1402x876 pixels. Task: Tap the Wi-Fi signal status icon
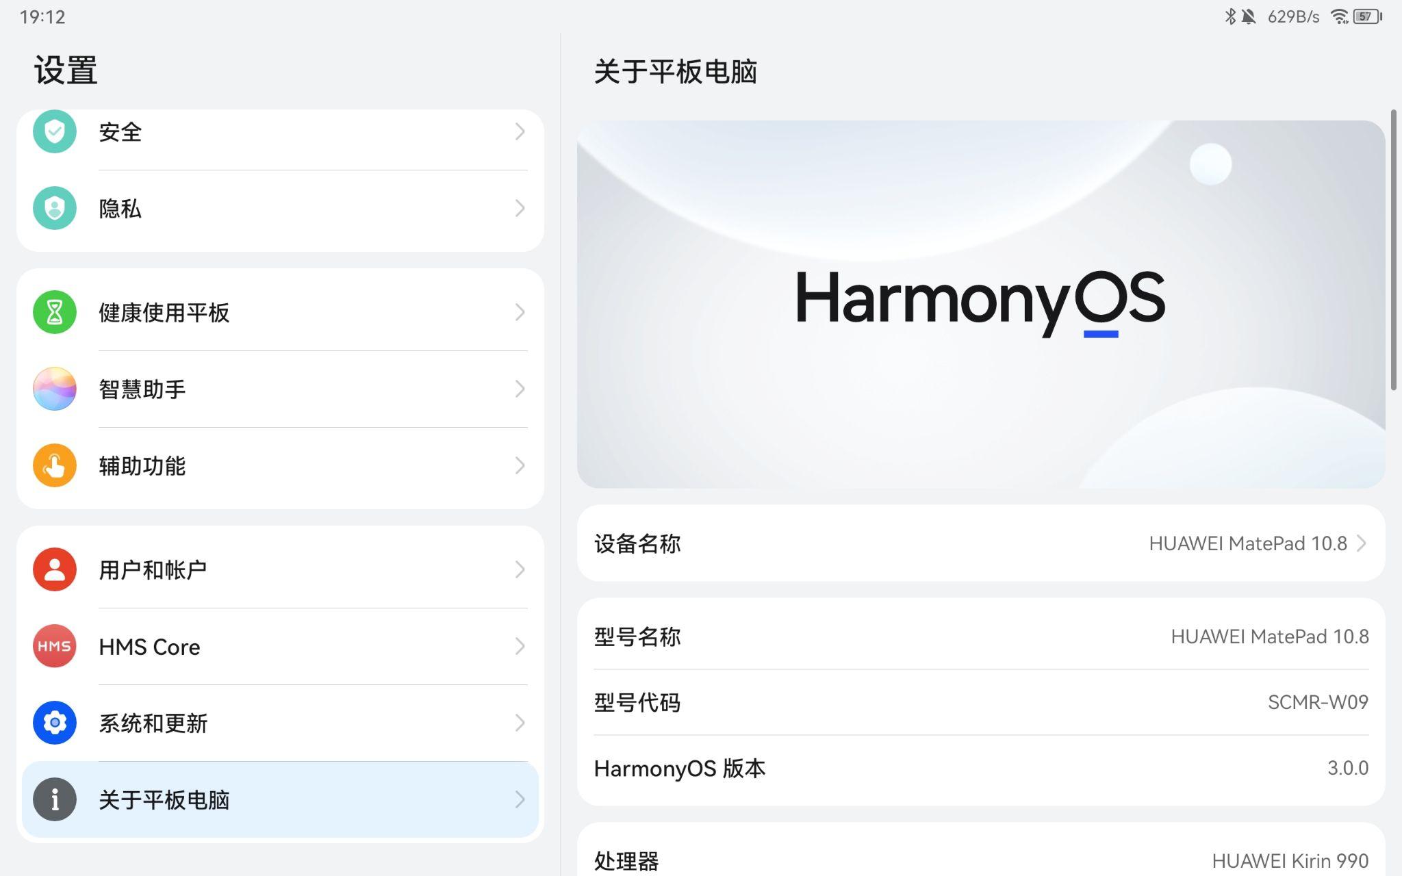pyautogui.click(x=1339, y=16)
